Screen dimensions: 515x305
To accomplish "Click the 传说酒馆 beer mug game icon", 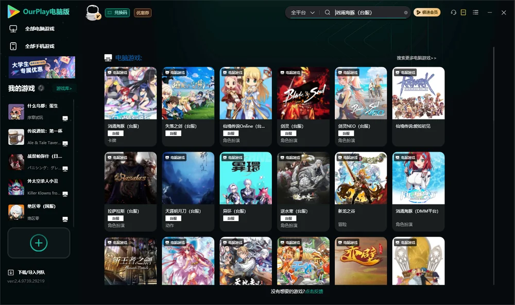I will pos(16,137).
